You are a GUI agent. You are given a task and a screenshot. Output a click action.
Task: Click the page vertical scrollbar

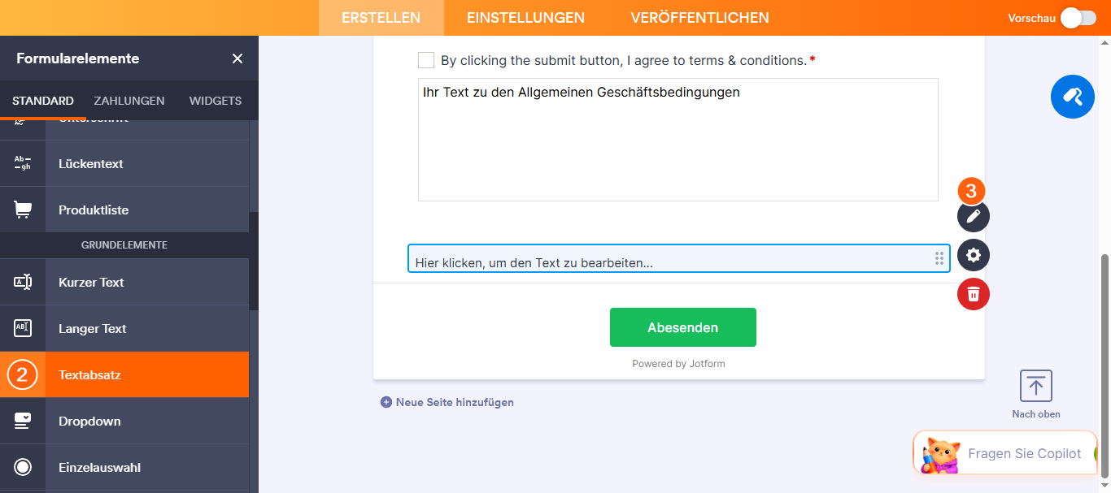click(x=1104, y=365)
